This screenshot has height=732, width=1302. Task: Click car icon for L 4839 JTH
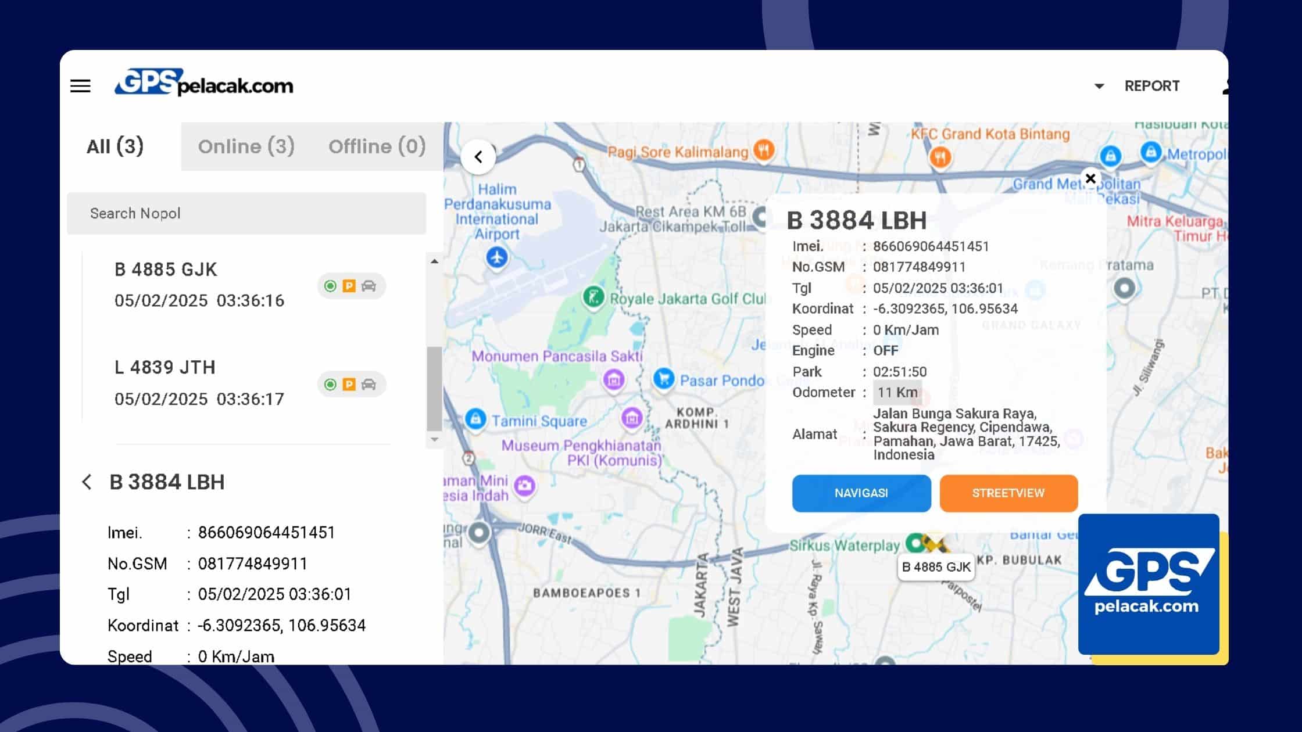pyautogui.click(x=369, y=384)
